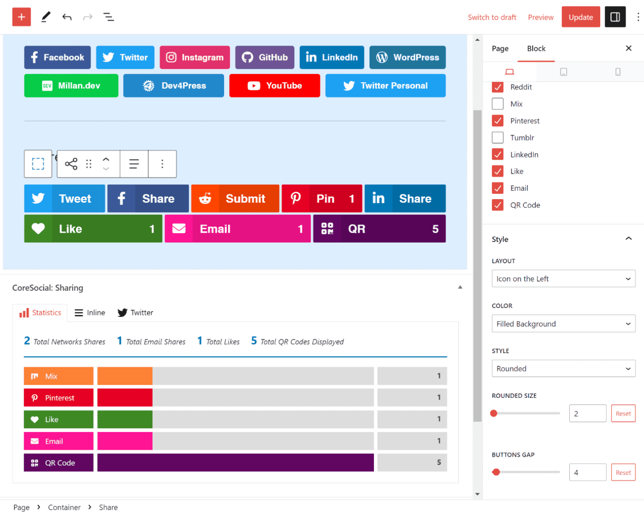Click the QR code button
The width and height of the screenshot is (644, 512).
(x=379, y=229)
